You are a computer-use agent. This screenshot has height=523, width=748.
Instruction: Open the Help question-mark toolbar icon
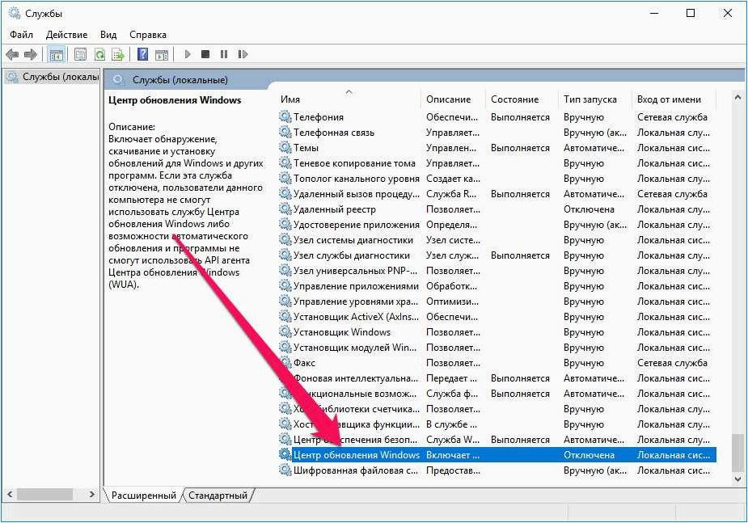142,54
